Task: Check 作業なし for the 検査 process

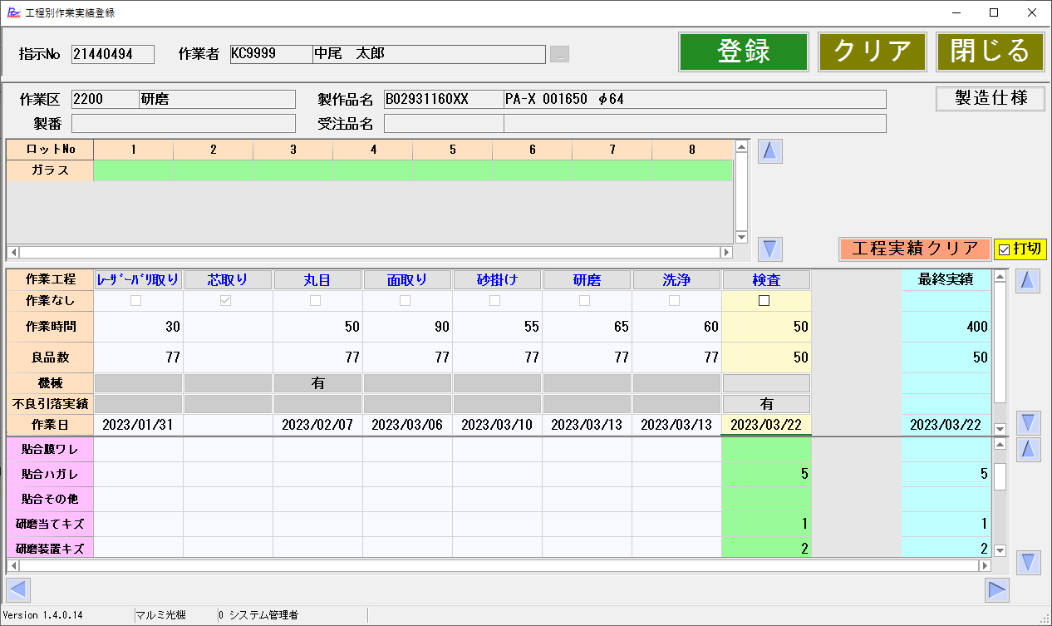Action: pos(764,301)
